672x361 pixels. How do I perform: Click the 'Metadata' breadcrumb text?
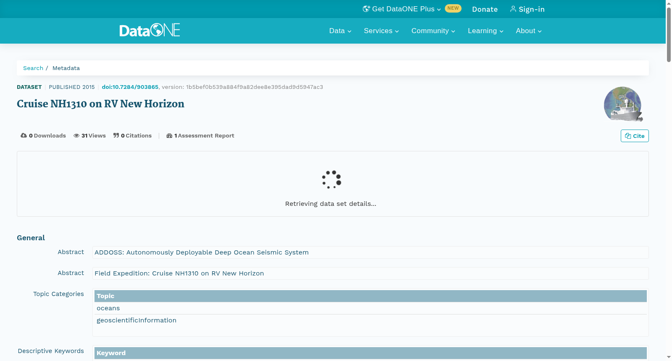click(x=66, y=68)
